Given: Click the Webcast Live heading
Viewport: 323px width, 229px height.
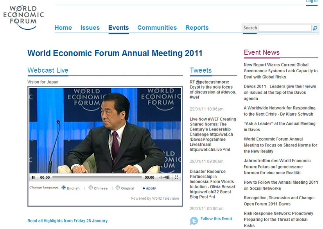Looking at the screenshot, I should [48, 70].
